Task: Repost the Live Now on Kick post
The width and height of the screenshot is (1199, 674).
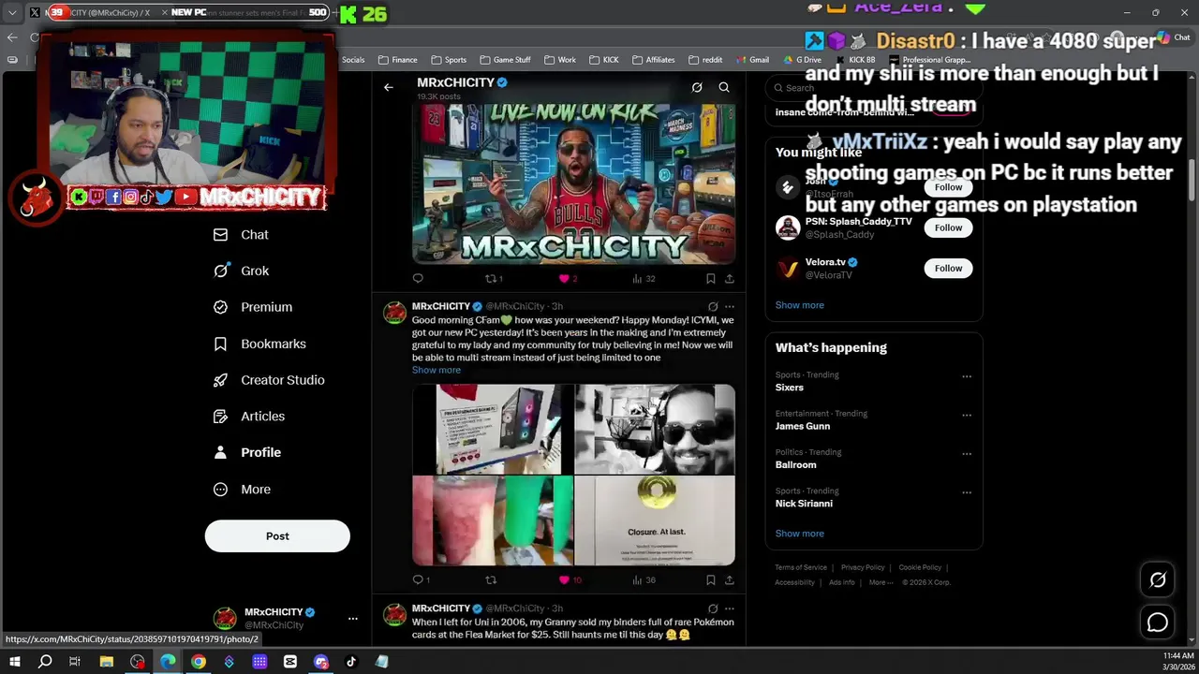Action: coord(494,278)
